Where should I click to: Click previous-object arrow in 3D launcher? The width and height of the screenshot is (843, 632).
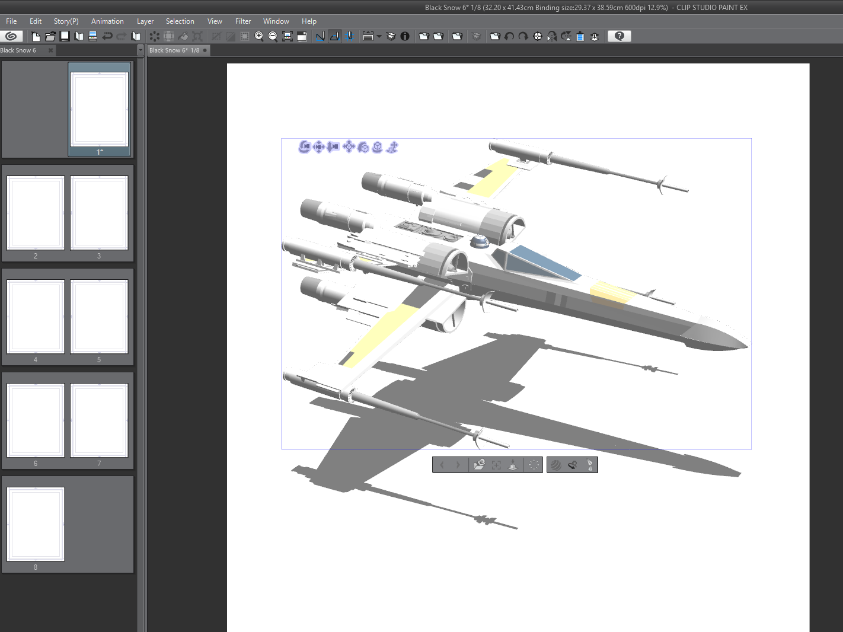tap(442, 465)
